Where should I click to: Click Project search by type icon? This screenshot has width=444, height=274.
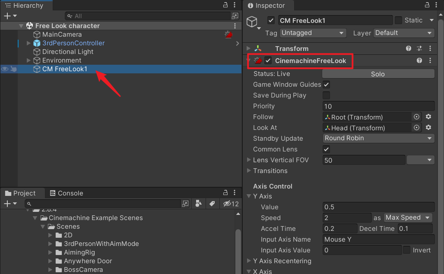(199, 204)
